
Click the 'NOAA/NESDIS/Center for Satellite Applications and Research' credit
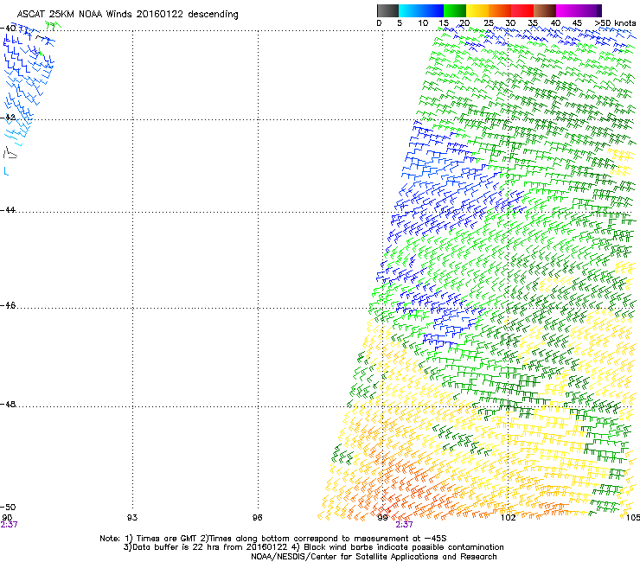(x=374, y=557)
